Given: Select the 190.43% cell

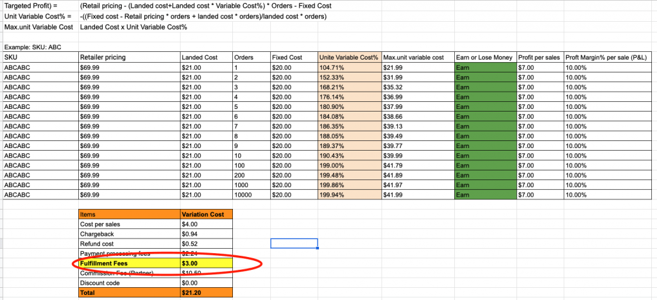Looking at the screenshot, I should pos(350,156).
